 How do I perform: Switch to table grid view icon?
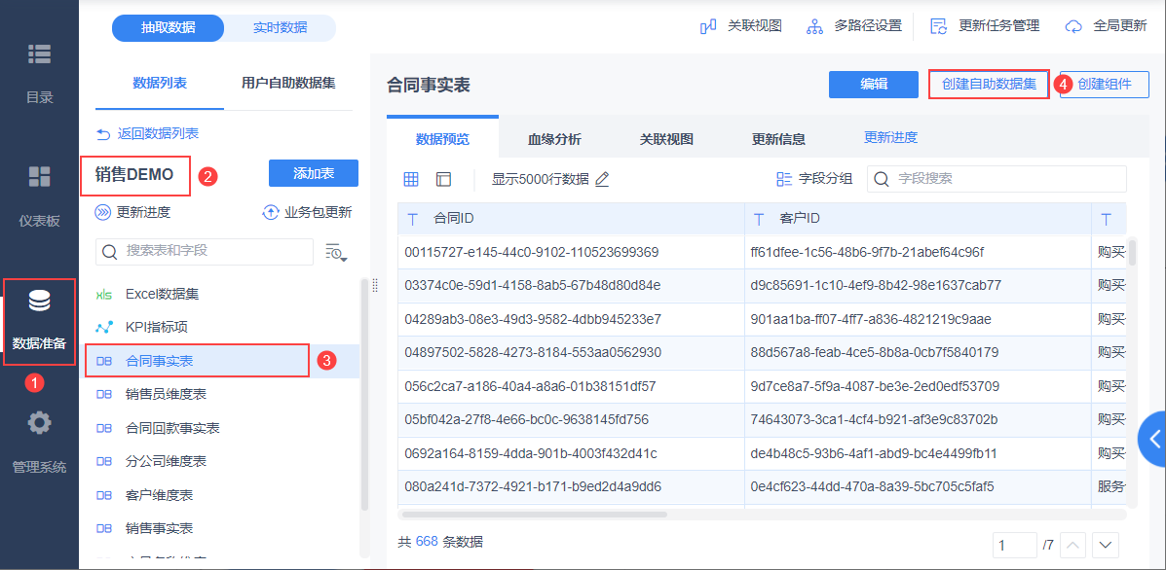pos(410,179)
